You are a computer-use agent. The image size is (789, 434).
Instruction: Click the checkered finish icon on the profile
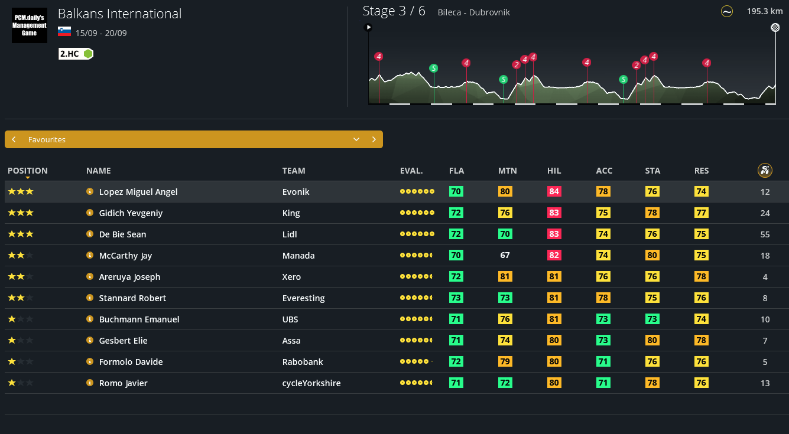point(775,27)
